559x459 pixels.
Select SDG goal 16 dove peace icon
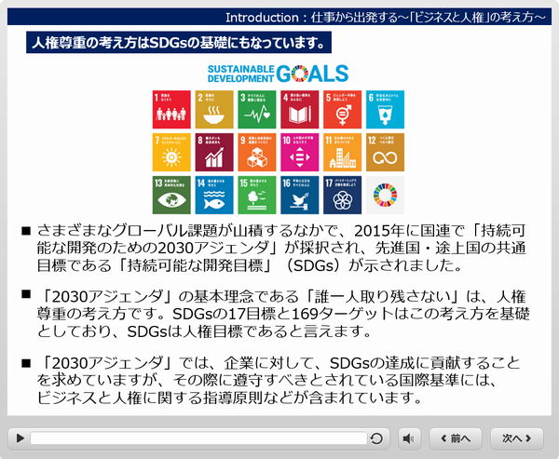(x=300, y=195)
